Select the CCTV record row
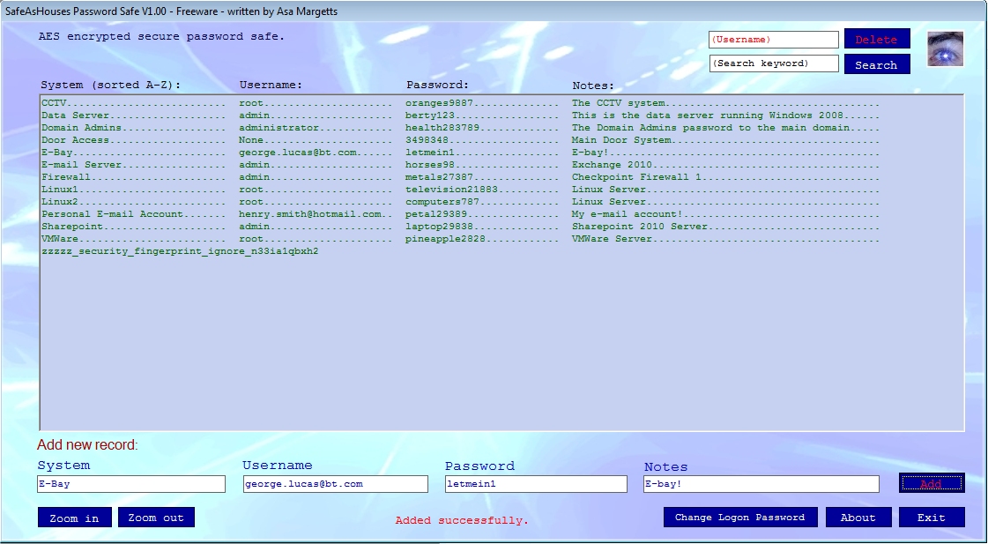 (460, 103)
